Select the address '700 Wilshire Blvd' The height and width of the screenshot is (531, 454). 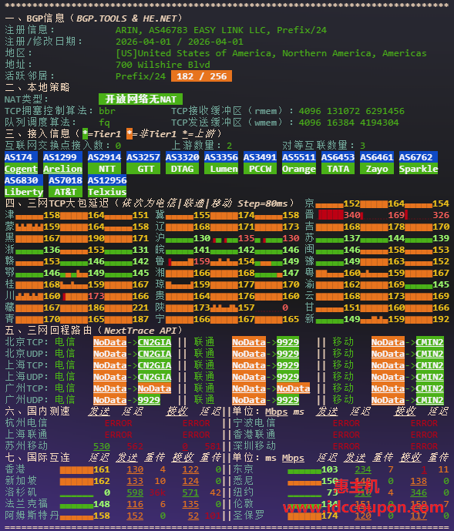tap(163, 65)
